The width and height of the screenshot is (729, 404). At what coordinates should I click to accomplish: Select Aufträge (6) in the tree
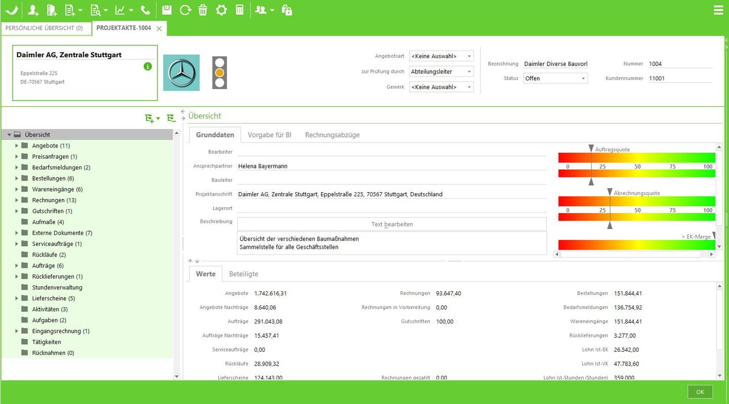[x=48, y=266]
